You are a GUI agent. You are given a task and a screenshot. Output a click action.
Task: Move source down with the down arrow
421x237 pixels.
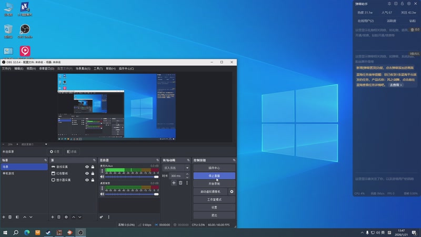tap(80, 217)
